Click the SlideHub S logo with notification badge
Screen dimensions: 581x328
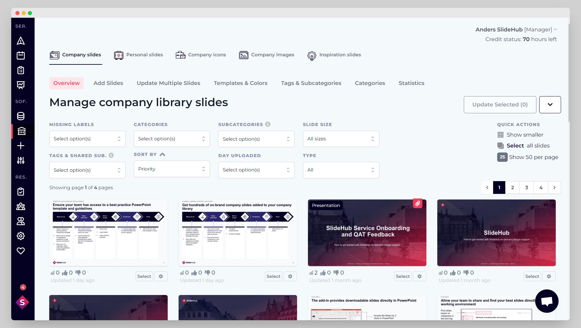point(22,302)
